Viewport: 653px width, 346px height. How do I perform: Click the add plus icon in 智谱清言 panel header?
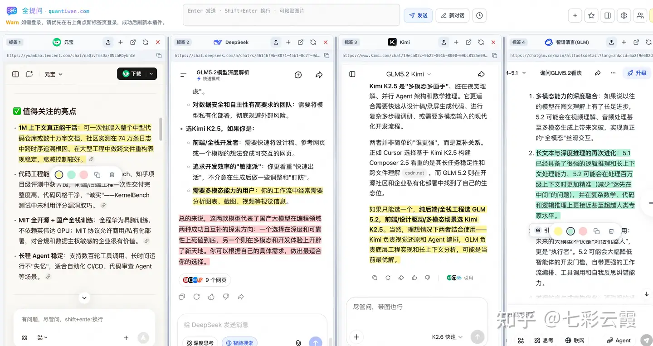(x=624, y=42)
